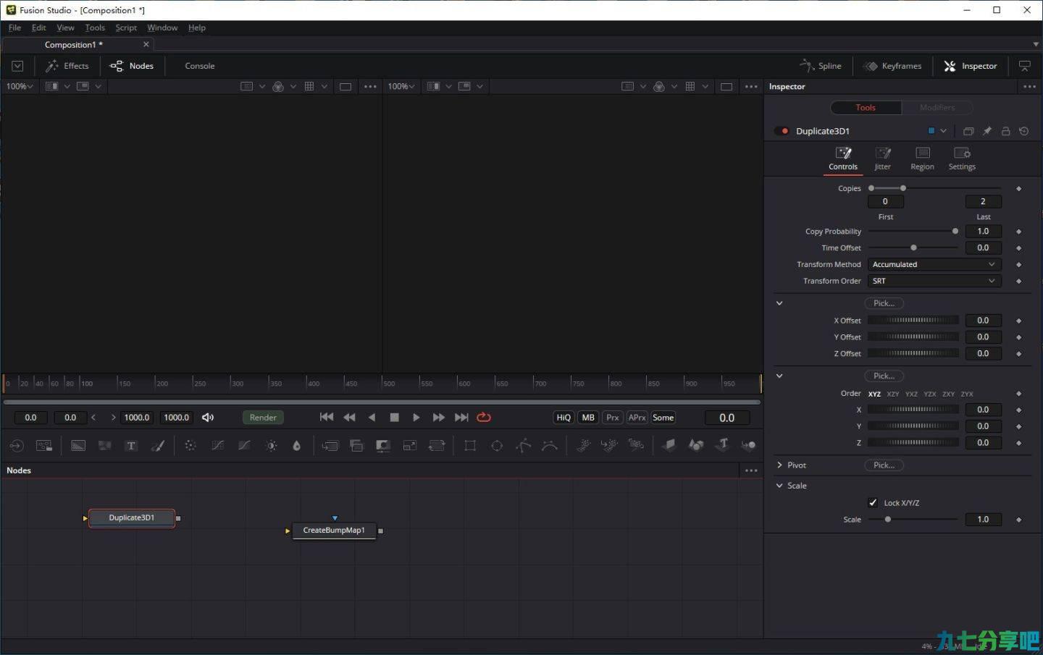Adjust the Scale slider handle
Screen dimensions: 1043x655
[887, 520]
